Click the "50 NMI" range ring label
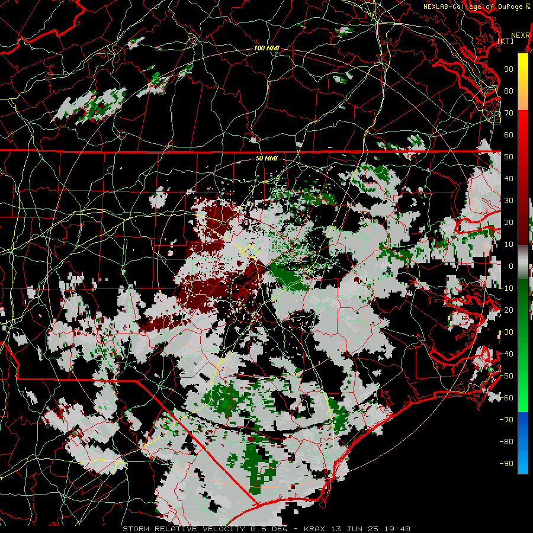The width and height of the screenshot is (533, 533). pyautogui.click(x=266, y=158)
